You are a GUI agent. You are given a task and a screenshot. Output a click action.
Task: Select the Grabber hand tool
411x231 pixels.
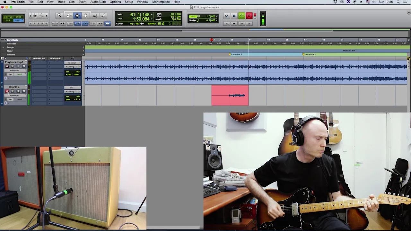pyautogui.click(x=86, y=16)
